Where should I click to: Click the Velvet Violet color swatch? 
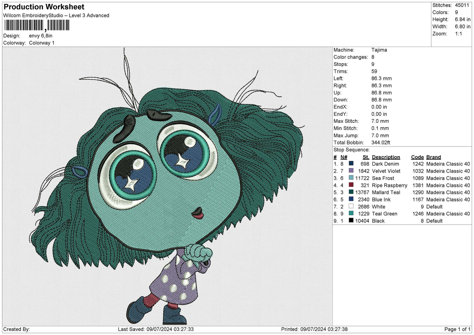(x=351, y=171)
